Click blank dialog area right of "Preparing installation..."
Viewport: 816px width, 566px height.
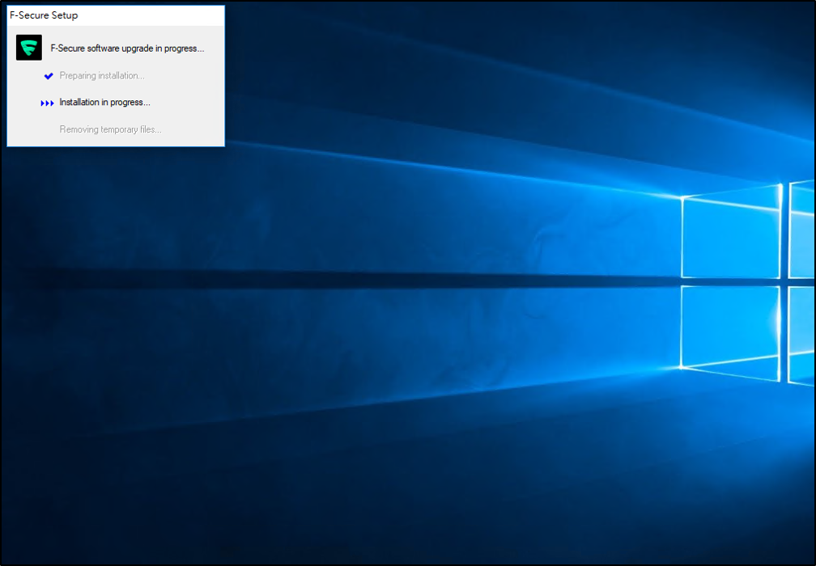(186, 76)
